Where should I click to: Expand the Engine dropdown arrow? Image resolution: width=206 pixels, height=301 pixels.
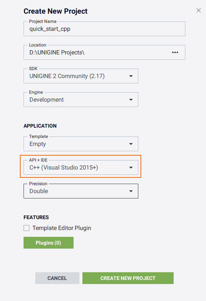click(x=131, y=100)
